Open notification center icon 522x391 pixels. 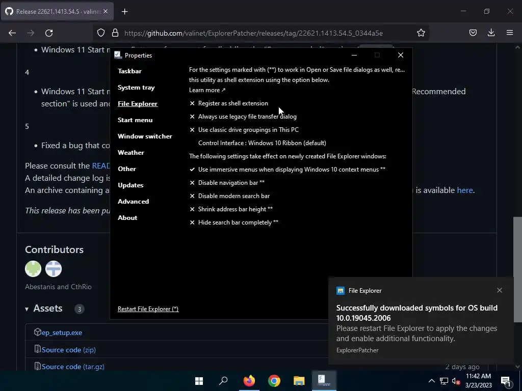(x=506, y=381)
